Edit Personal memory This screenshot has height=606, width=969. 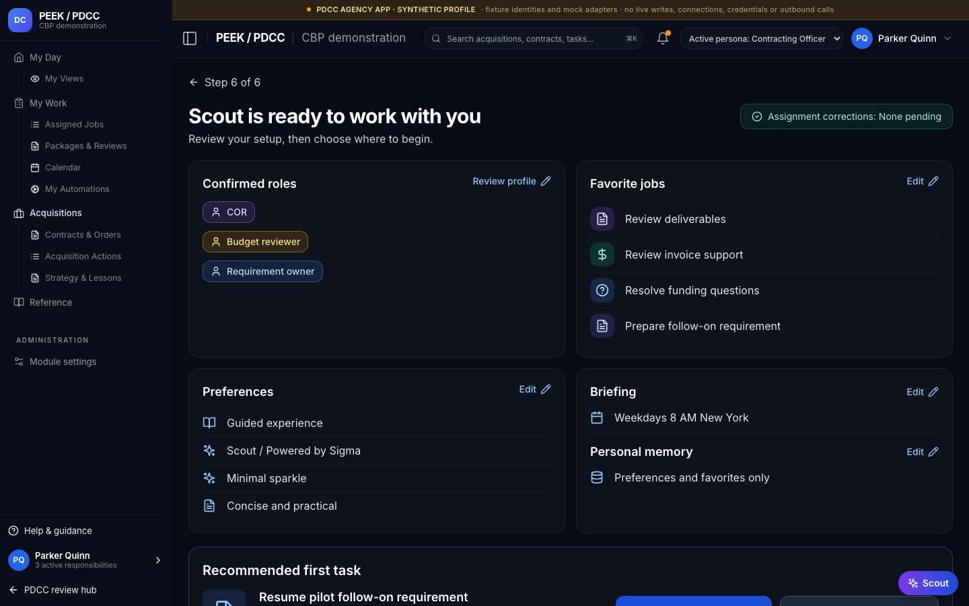coord(922,452)
